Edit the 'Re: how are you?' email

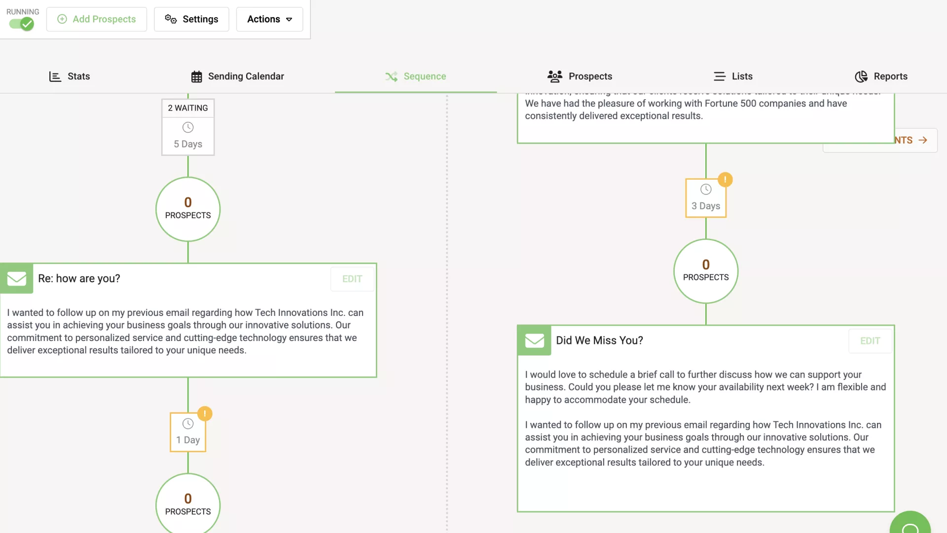tap(352, 279)
